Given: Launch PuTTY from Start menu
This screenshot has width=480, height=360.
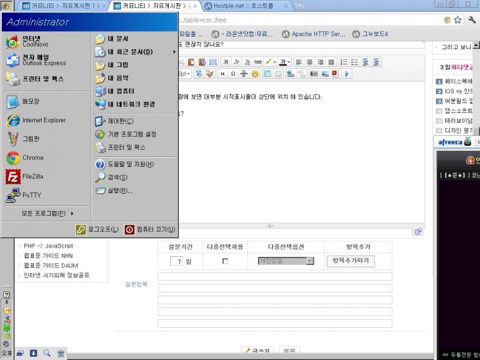Looking at the screenshot, I should click(x=23, y=195).
